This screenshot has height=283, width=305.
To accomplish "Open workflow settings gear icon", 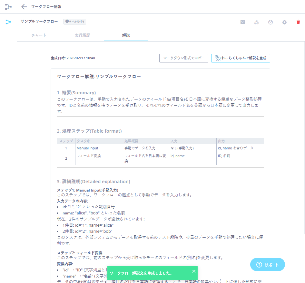I will (x=284, y=22).
